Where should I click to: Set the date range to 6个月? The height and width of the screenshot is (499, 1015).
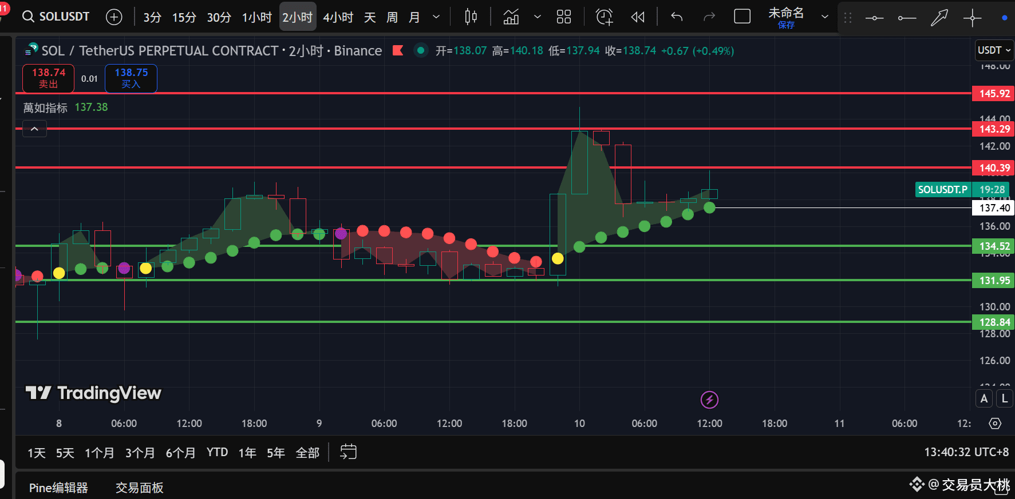181,453
